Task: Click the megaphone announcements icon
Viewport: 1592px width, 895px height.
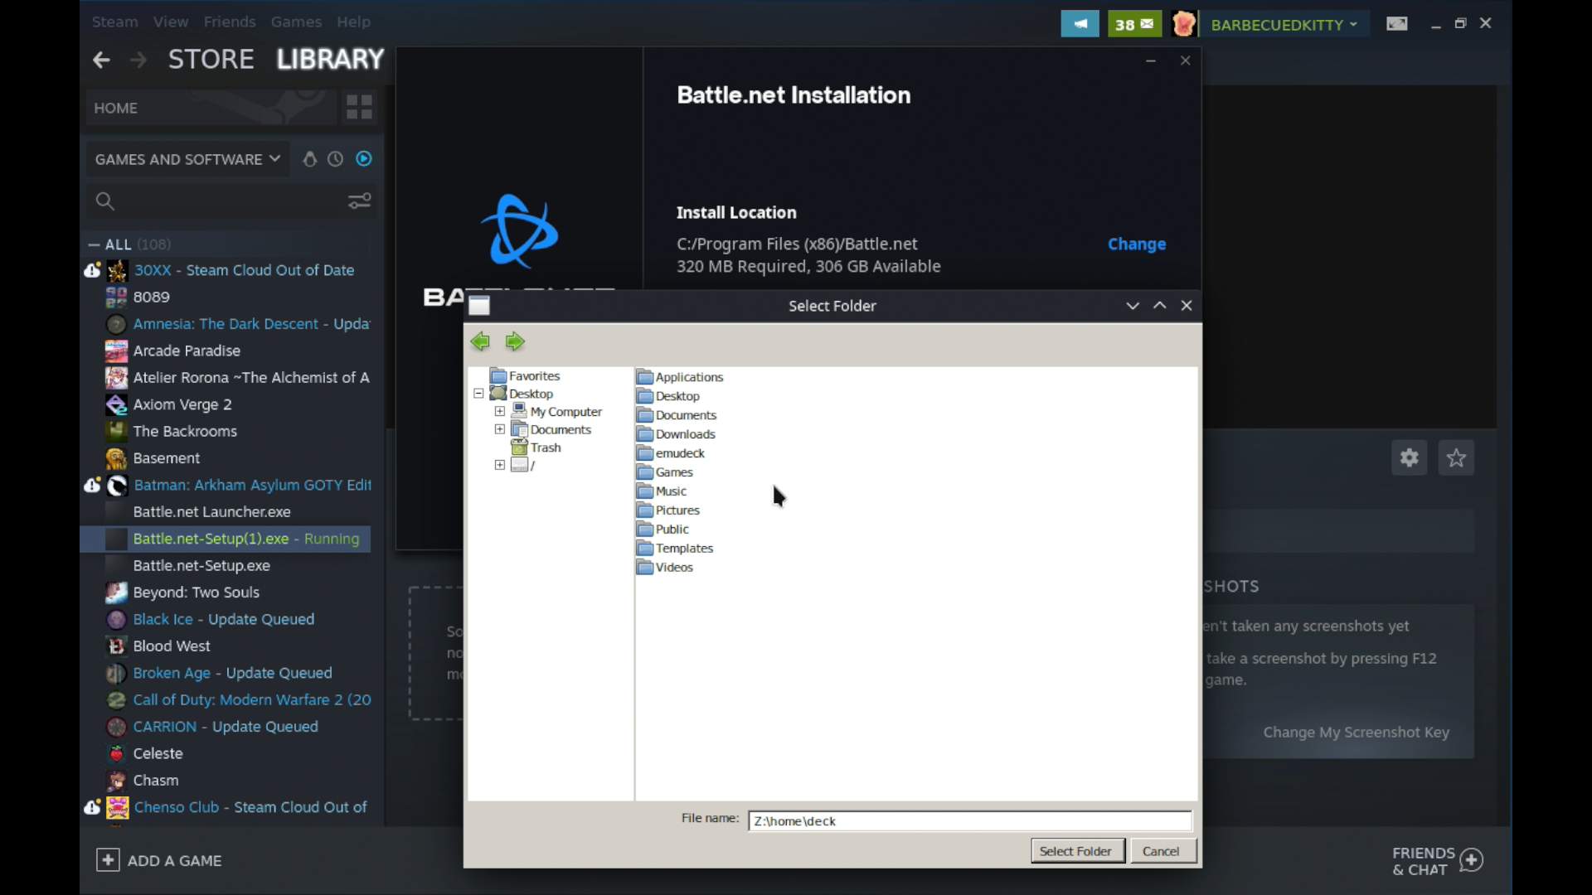Action: [1080, 23]
